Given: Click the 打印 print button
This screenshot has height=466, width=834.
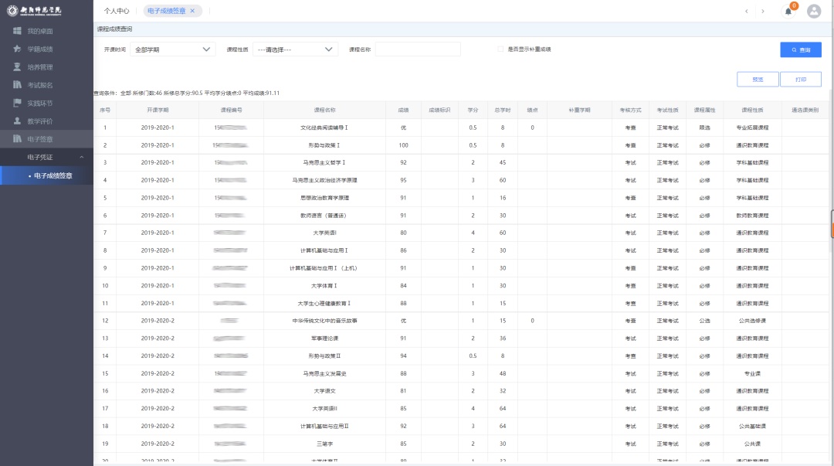Looking at the screenshot, I should 800,79.
